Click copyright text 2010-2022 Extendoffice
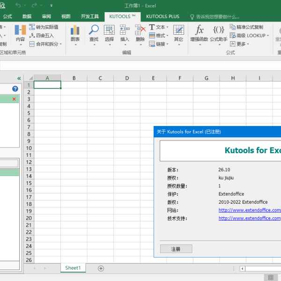The image size is (281, 281). [243, 202]
